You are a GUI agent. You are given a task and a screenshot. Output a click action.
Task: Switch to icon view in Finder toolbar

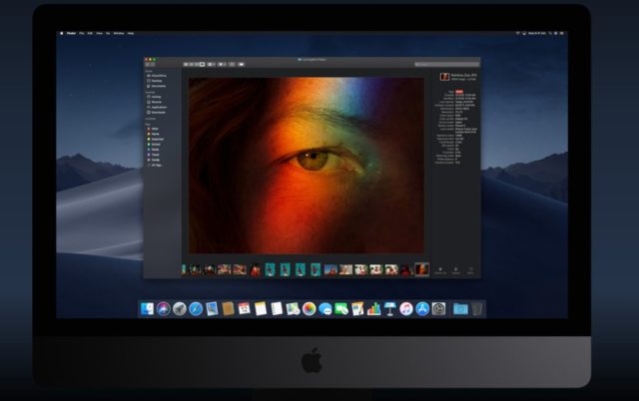pyautogui.click(x=184, y=64)
